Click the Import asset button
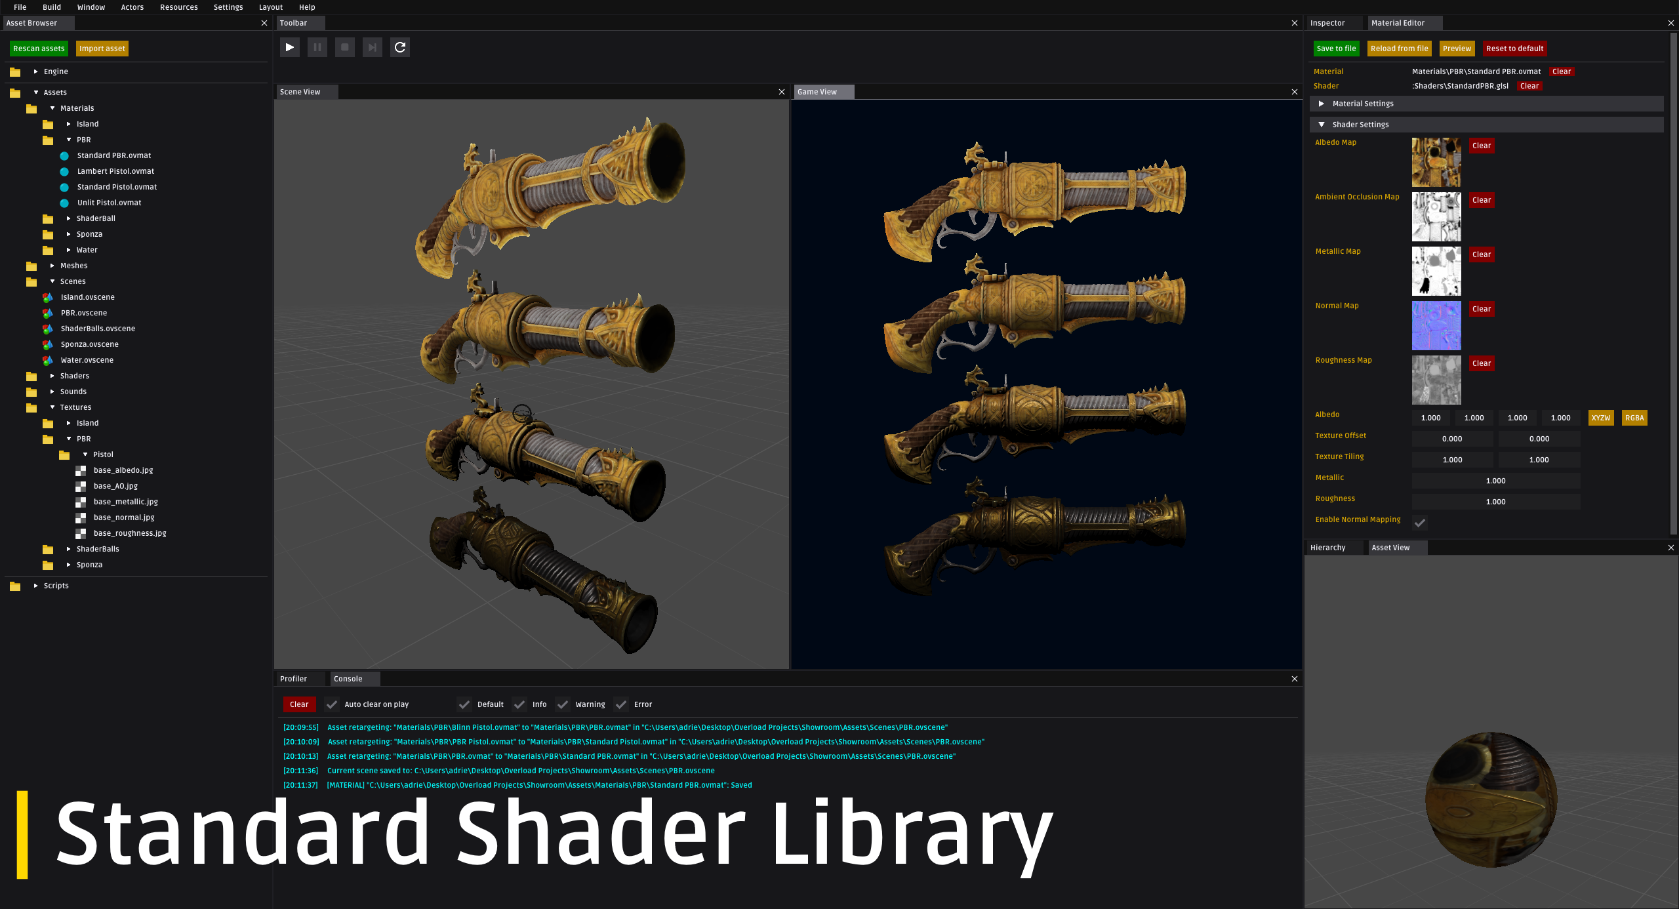Image resolution: width=1679 pixels, height=909 pixels. [x=102, y=48]
